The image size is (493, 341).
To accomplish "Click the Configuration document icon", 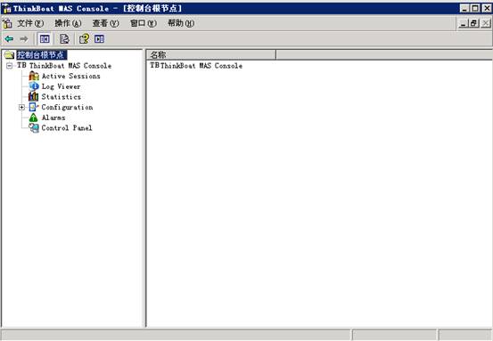I will 34,107.
